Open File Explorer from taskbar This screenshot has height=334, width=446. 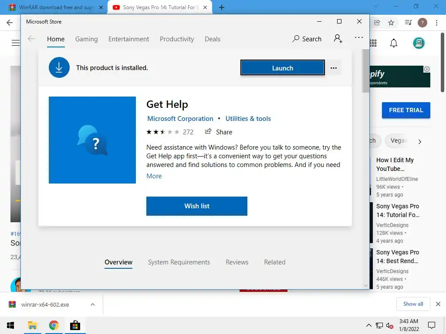[x=32, y=325]
